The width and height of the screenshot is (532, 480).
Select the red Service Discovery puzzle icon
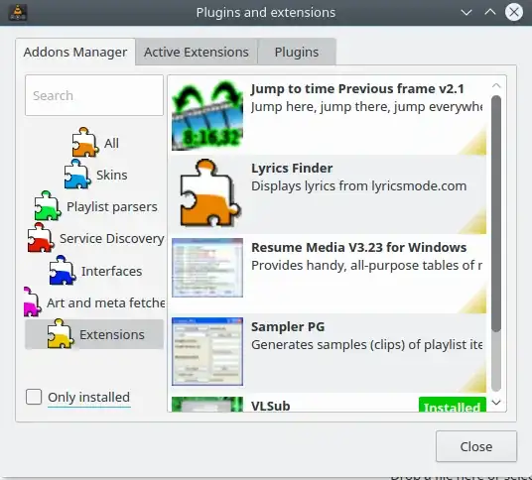(x=41, y=238)
